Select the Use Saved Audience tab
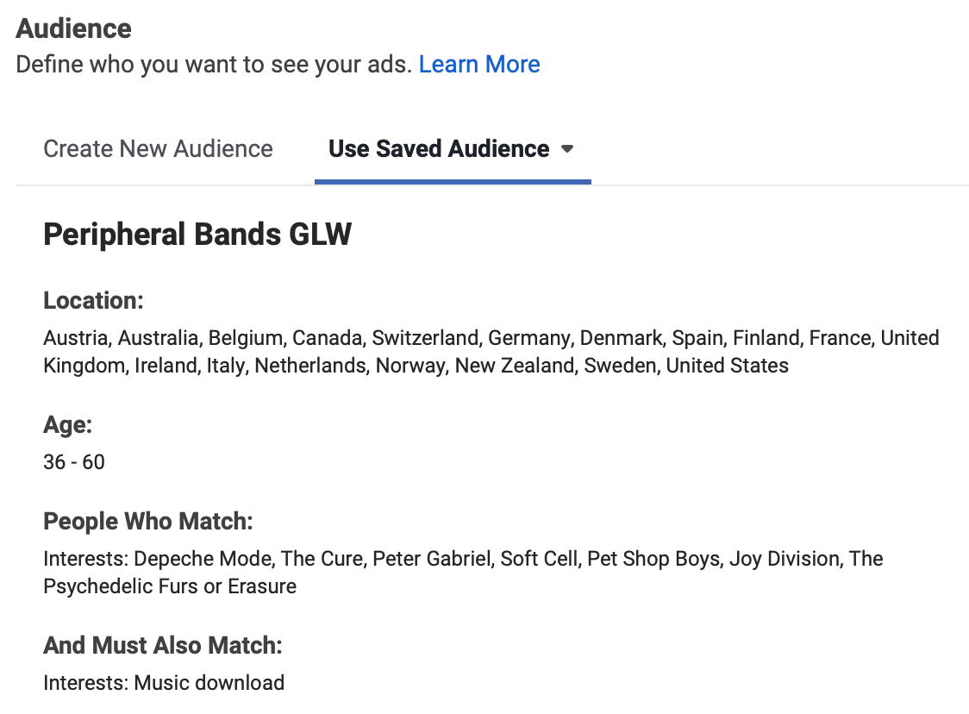The height and width of the screenshot is (714, 969). 439,149
